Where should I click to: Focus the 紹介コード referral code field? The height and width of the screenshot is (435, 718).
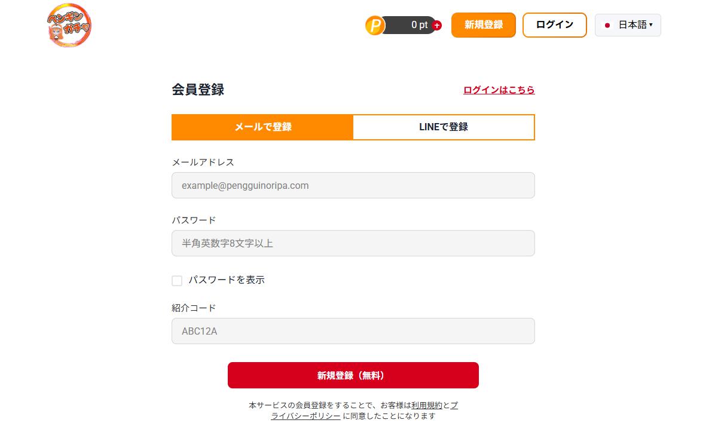(x=353, y=331)
